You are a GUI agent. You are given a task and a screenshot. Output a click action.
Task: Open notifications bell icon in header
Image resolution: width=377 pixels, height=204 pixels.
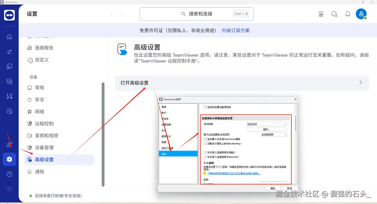click(x=348, y=14)
